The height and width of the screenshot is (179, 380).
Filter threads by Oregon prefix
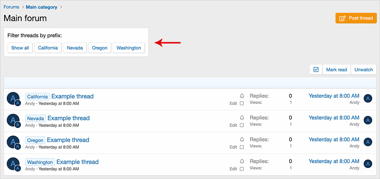click(x=100, y=48)
